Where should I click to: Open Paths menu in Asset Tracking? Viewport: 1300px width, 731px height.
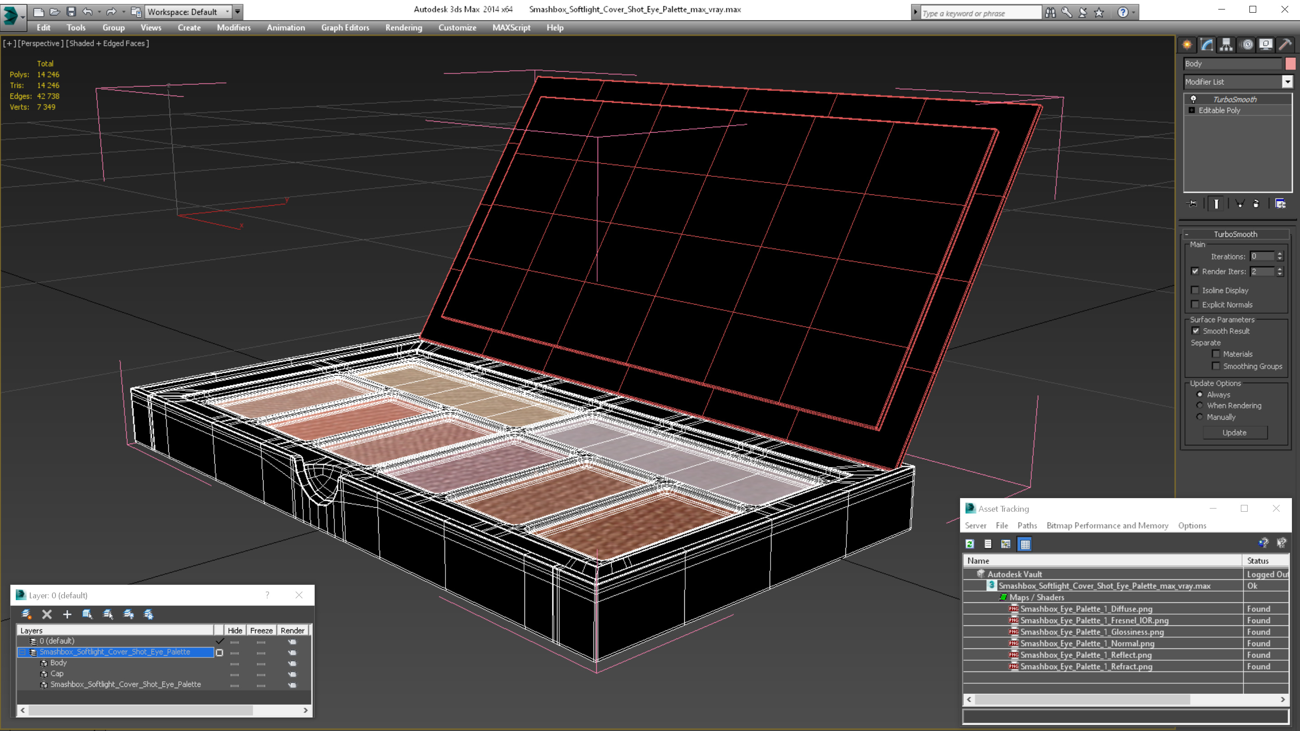(1027, 525)
